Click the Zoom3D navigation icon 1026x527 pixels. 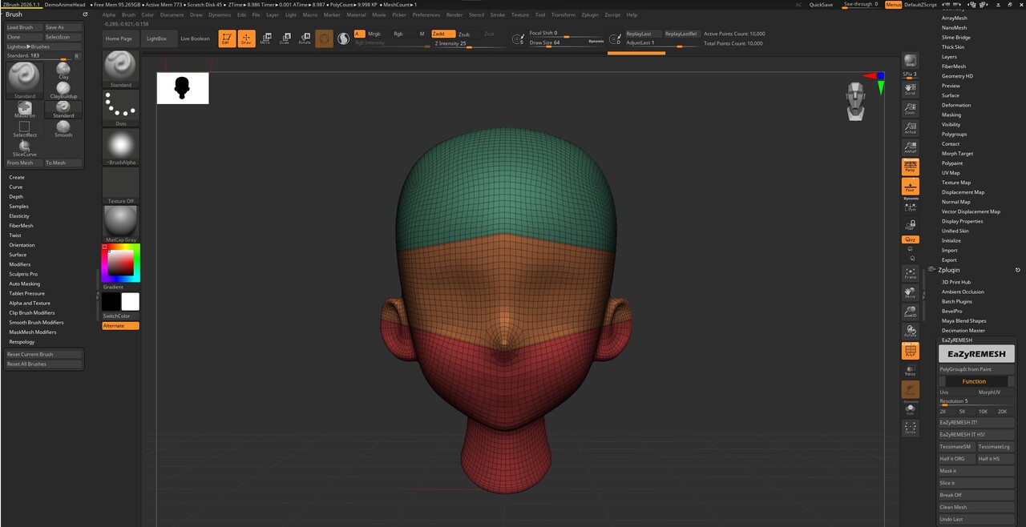[x=910, y=312]
